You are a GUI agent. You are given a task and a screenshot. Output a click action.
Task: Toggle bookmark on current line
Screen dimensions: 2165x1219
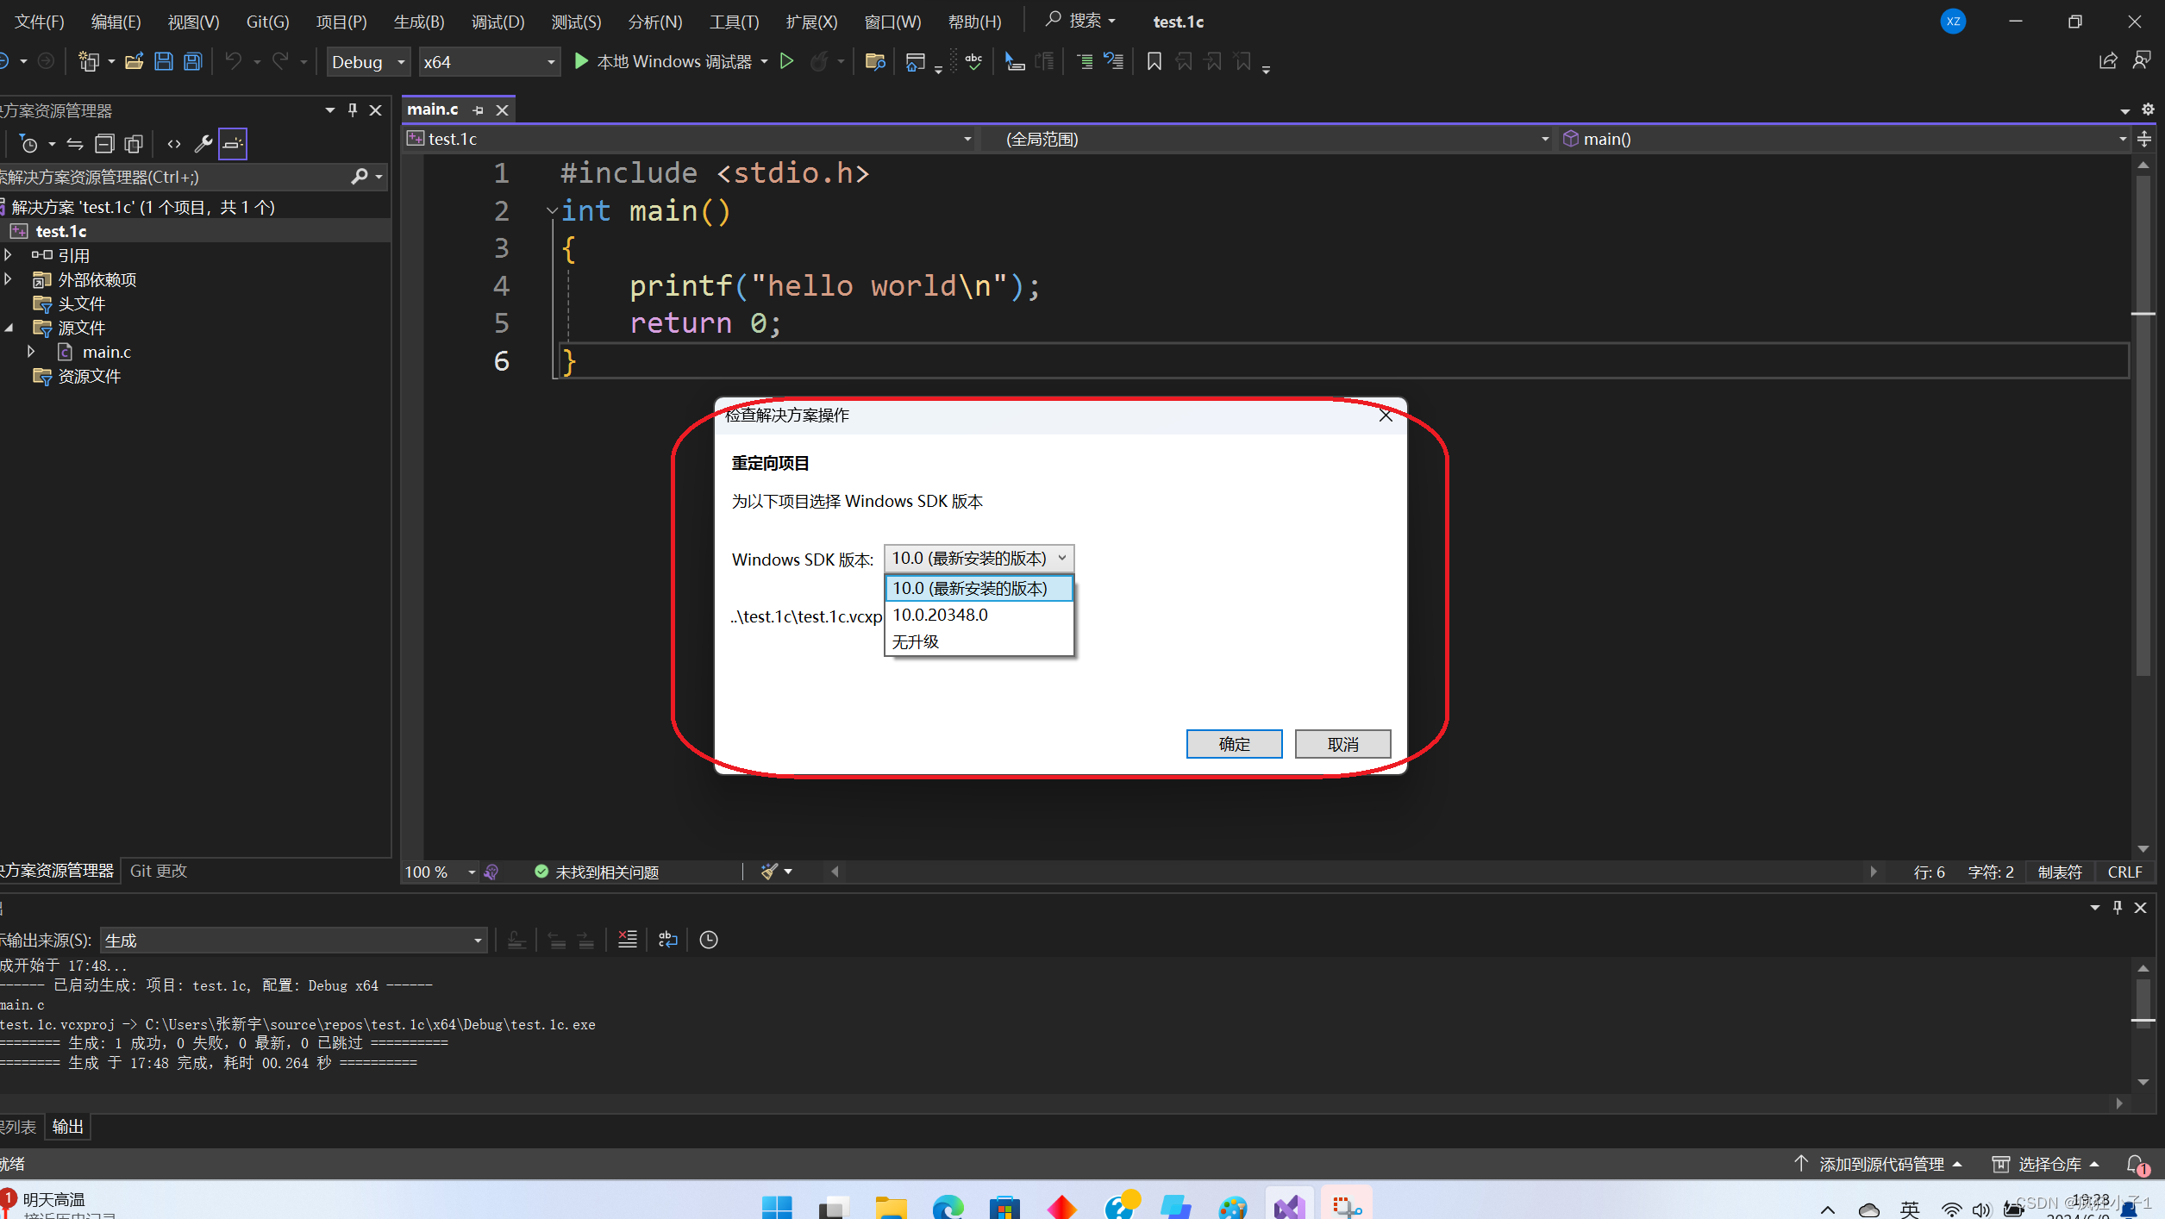(x=1154, y=61)
